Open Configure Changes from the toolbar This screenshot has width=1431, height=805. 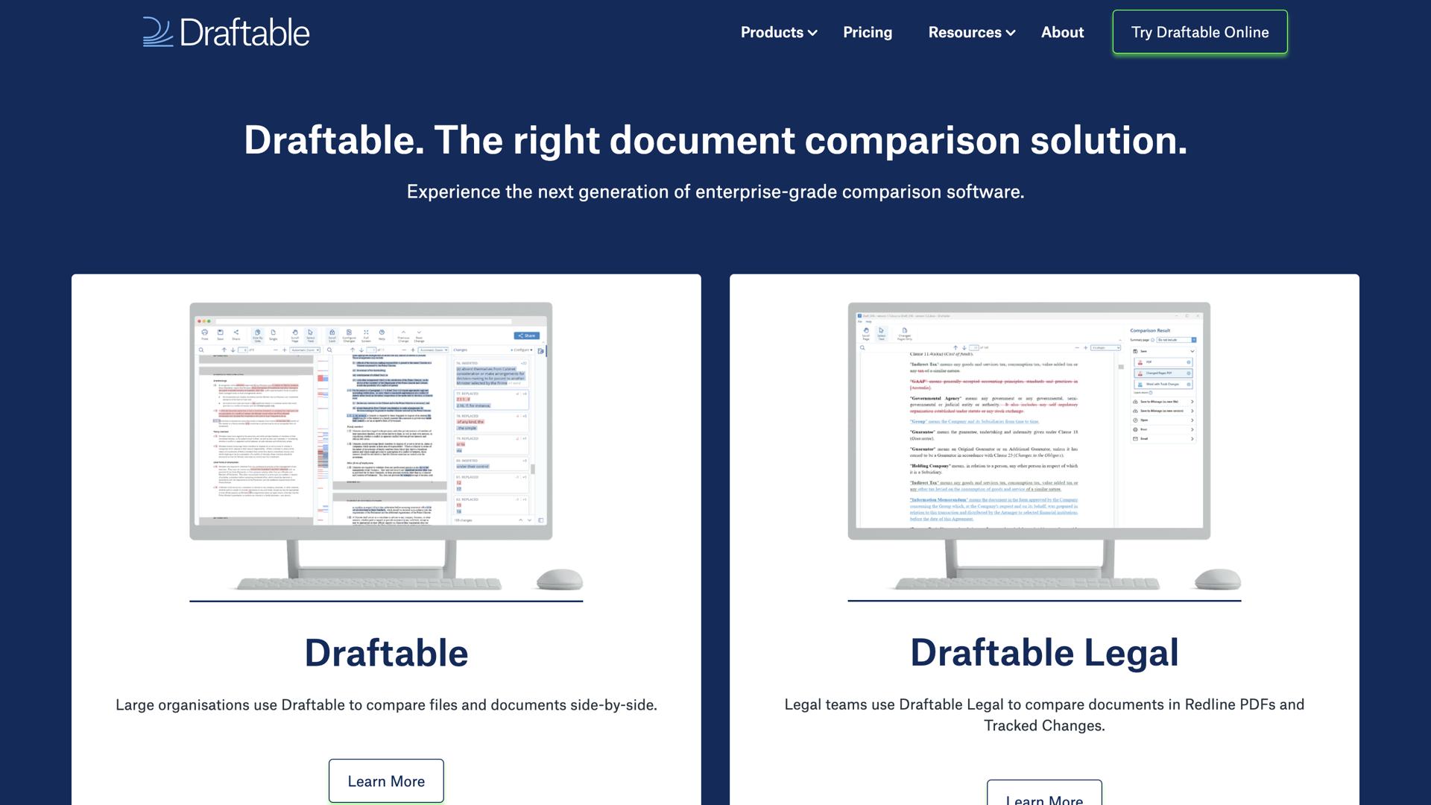349,334
